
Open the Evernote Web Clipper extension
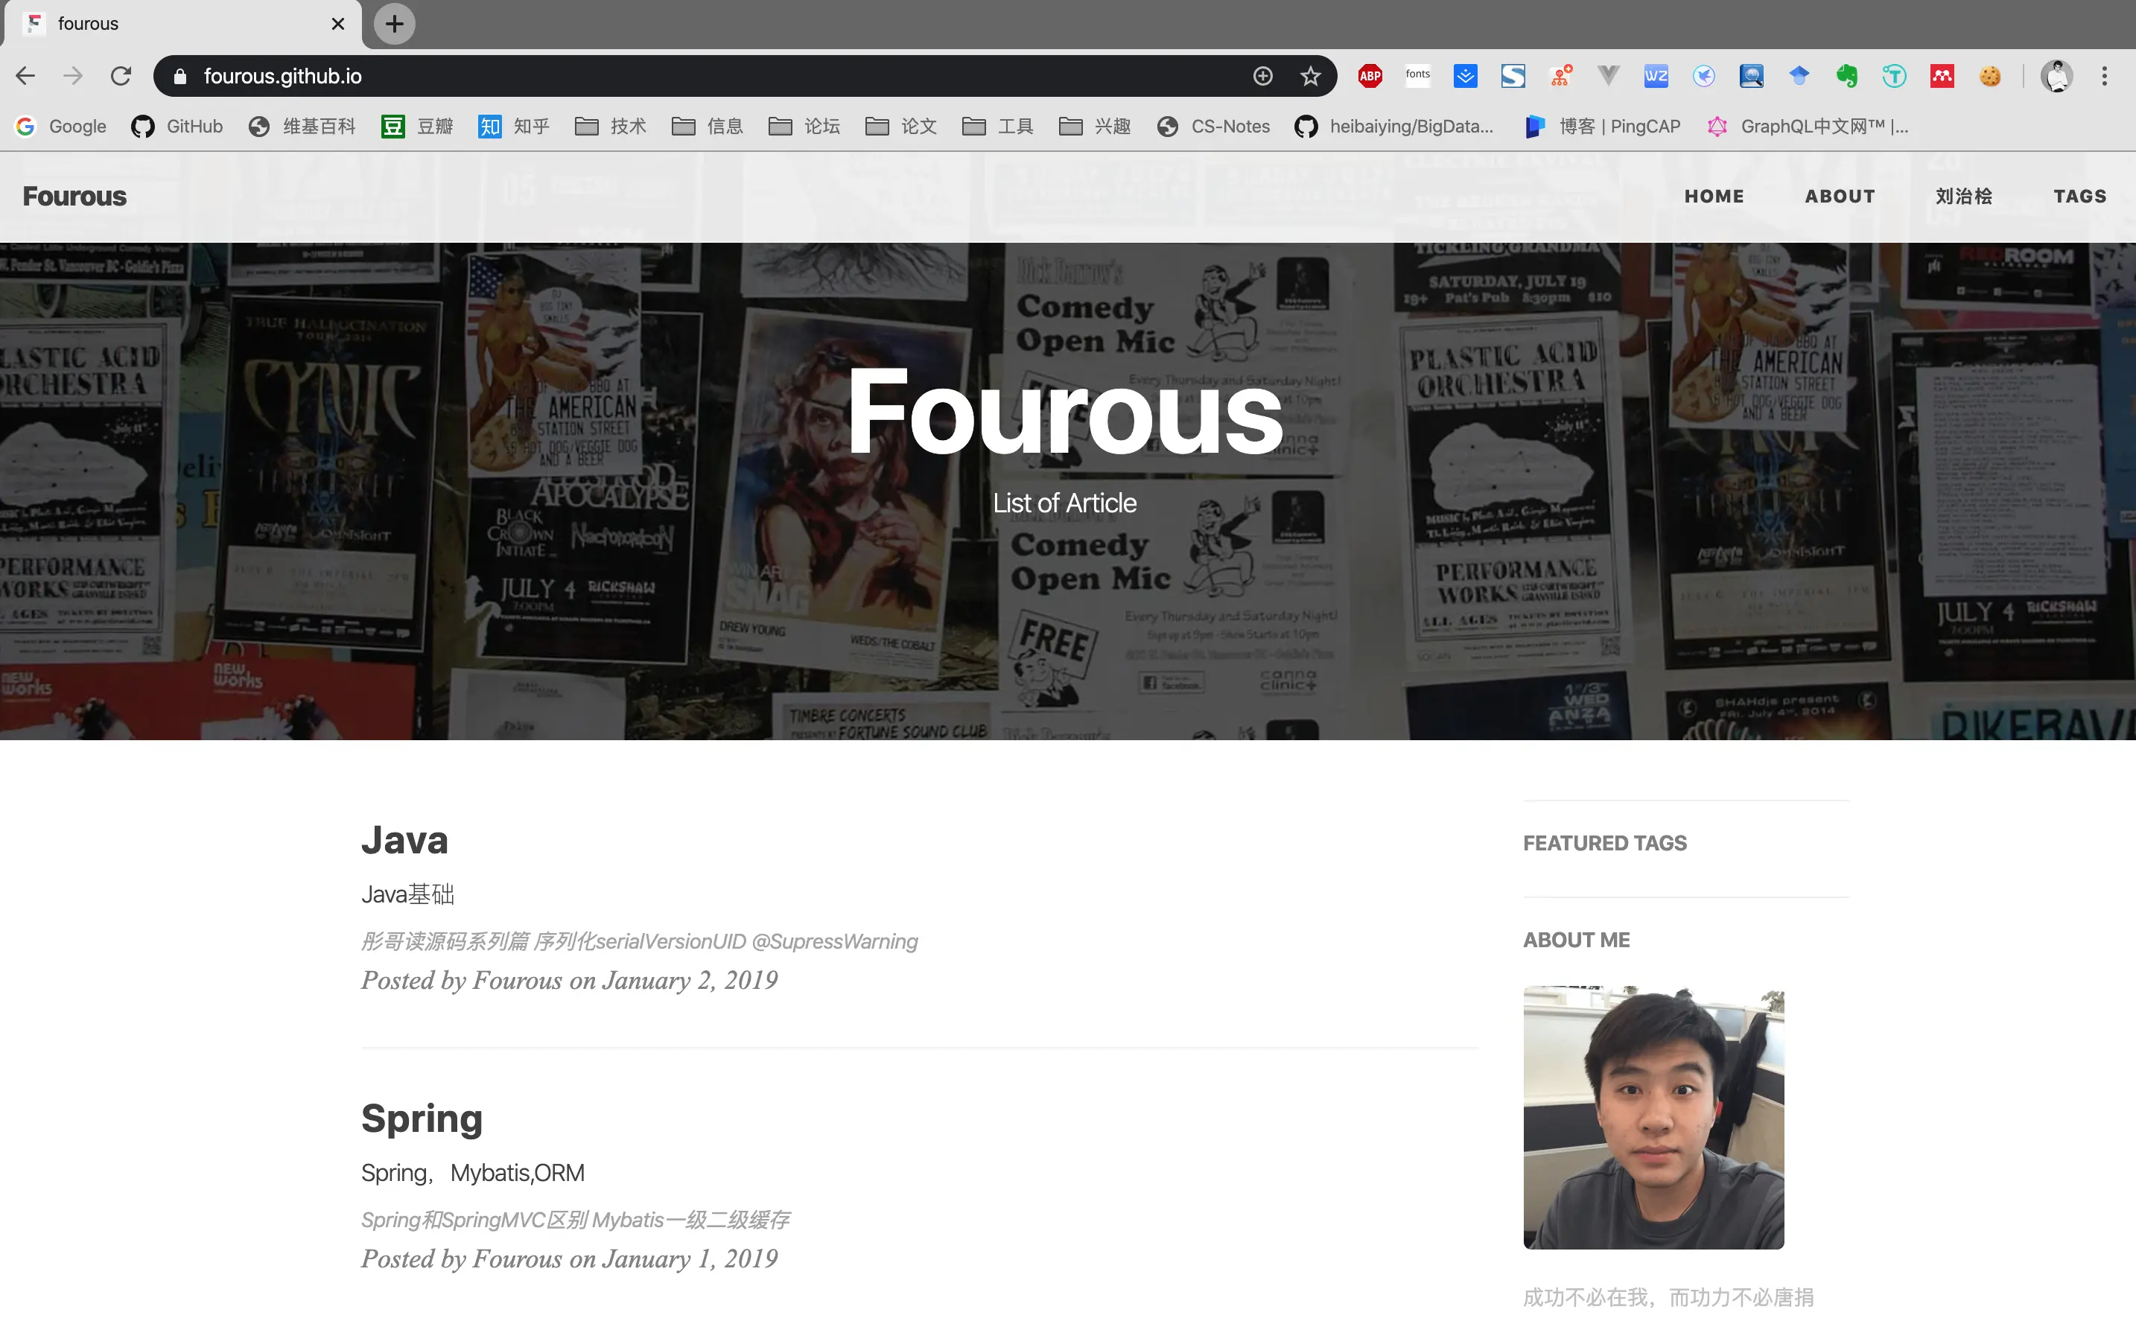coord(1846,76)
